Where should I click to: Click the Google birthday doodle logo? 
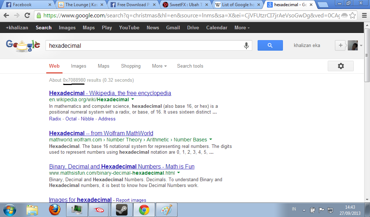23,46
